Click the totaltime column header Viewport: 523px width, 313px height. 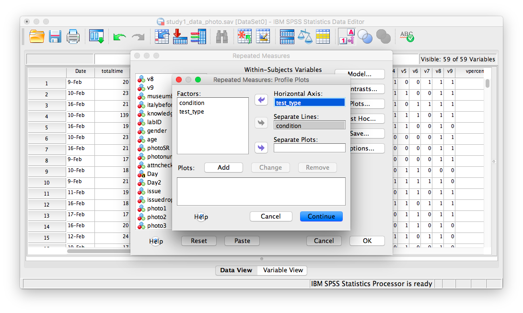[112, 71]
